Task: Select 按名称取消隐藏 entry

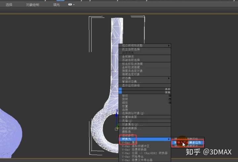Action: click(x=145, y=64)
